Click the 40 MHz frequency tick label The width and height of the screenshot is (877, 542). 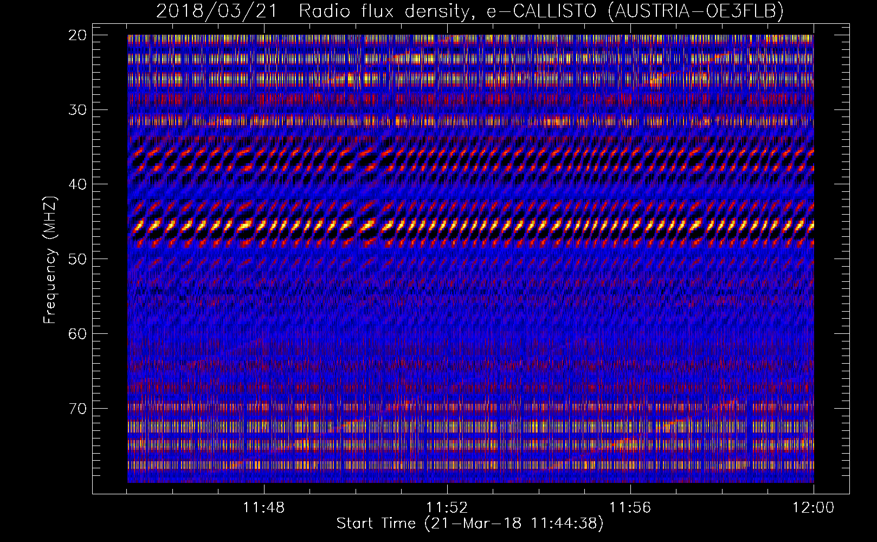[78, 184]
